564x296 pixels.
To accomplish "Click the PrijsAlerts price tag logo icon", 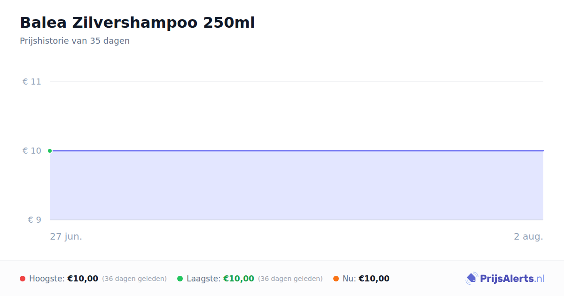I will (471, 279).
